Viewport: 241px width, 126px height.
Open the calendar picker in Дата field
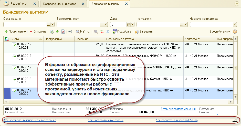tap(129, 24)
